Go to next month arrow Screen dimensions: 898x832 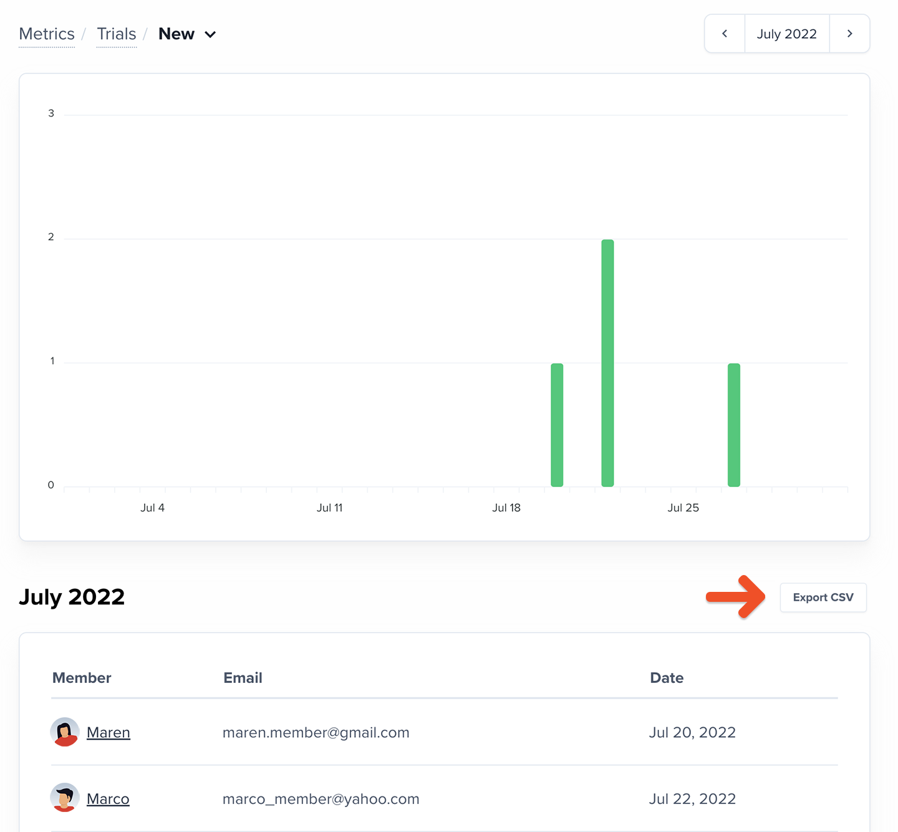pyautogui.click(x=849, y=34)
